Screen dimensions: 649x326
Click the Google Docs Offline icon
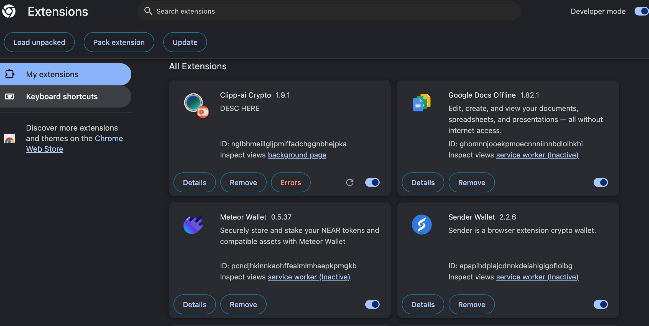tap(422, 103)
